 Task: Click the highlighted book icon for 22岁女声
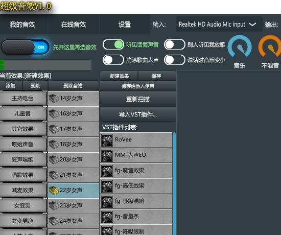pyautogui.click(x=54, y=190)
